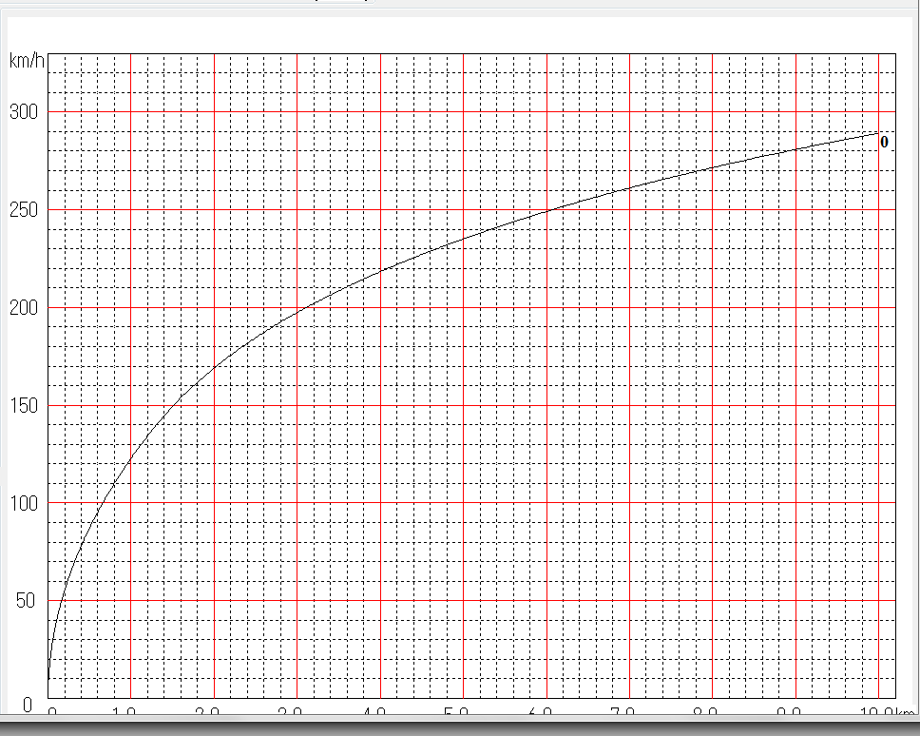Click where the 3.0 km and 150 km/h lines intersect

[x=297, y=405]
